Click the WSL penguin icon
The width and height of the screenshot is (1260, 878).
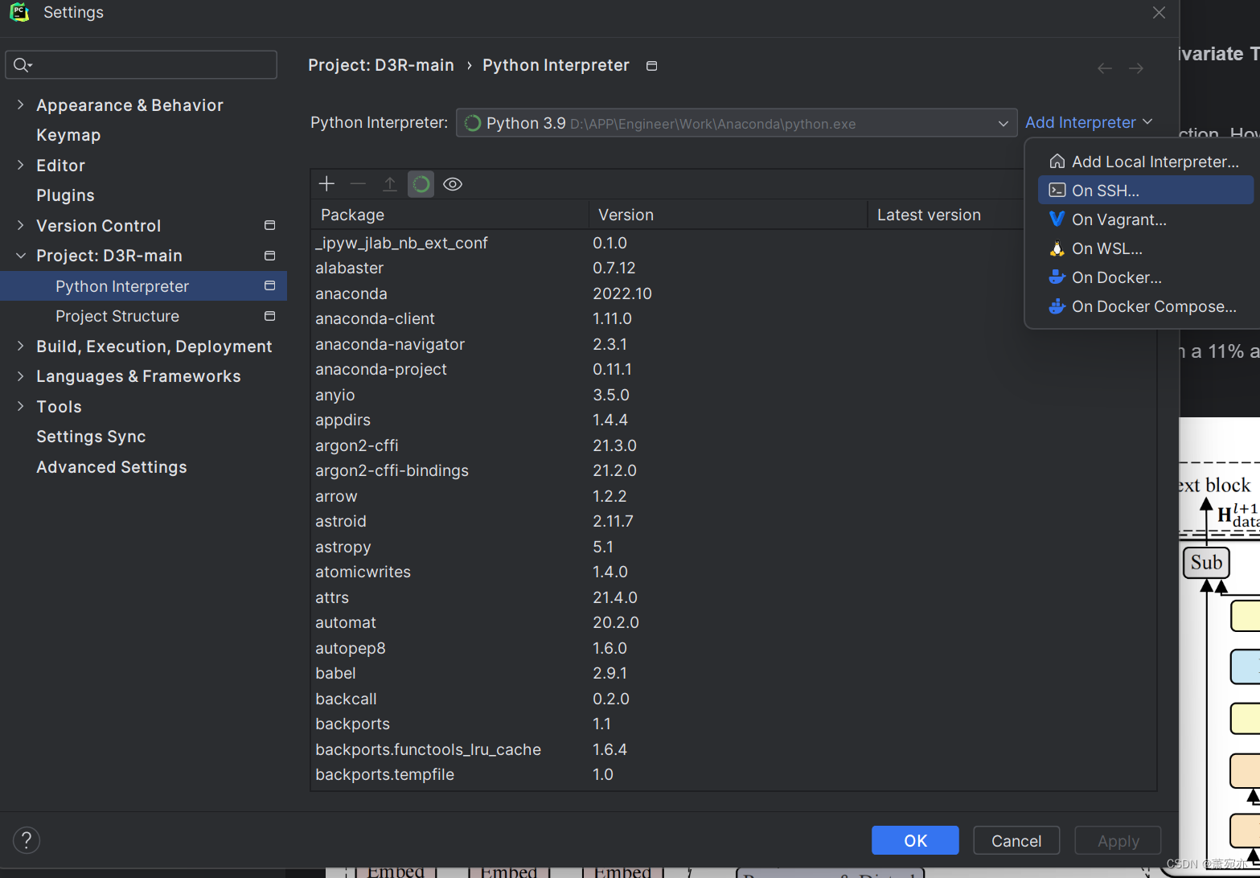coord(1057,248)
